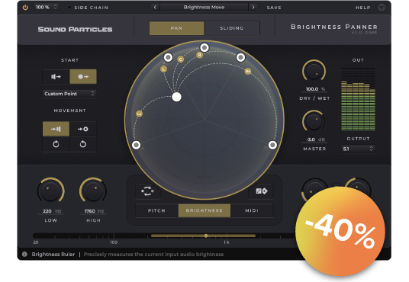Switch to Sliding mode
Screen dimensions: 409x282
tap(232, 28)
